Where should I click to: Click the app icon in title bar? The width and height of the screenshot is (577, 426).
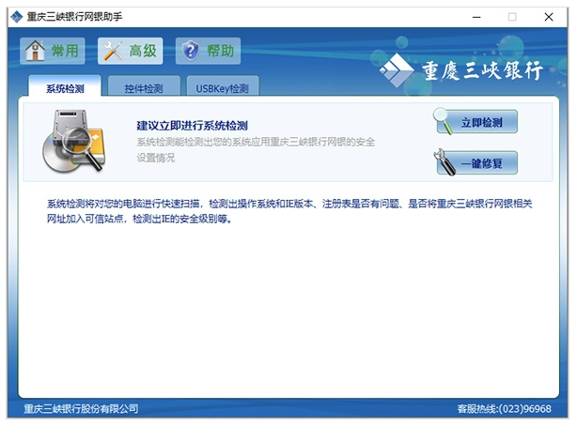tap(17, 17)
